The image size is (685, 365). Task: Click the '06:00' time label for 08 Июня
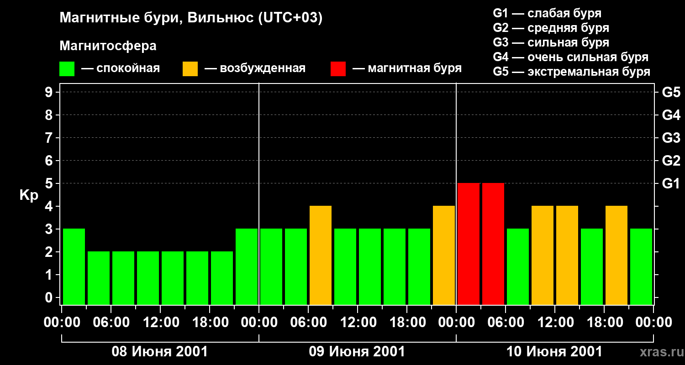[x=111, y=323]
